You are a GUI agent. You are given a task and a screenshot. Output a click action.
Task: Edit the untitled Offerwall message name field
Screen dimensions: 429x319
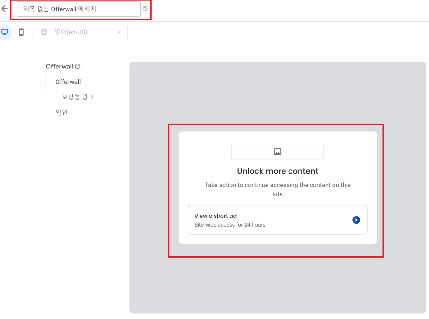(78, 9)
